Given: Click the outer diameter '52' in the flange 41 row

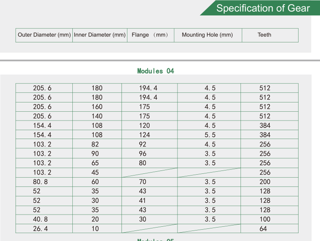Looking at the screenshot, I should pos(44,201).
